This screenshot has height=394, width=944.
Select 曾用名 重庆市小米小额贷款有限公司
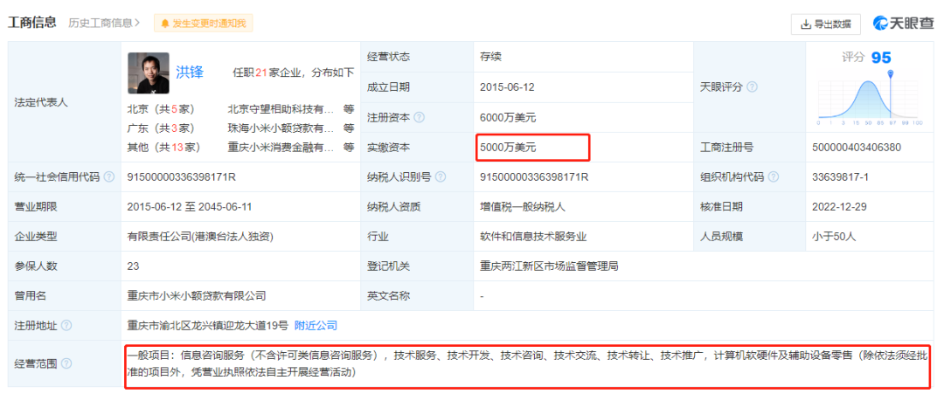pyautogui.click(x=197, y=296)
